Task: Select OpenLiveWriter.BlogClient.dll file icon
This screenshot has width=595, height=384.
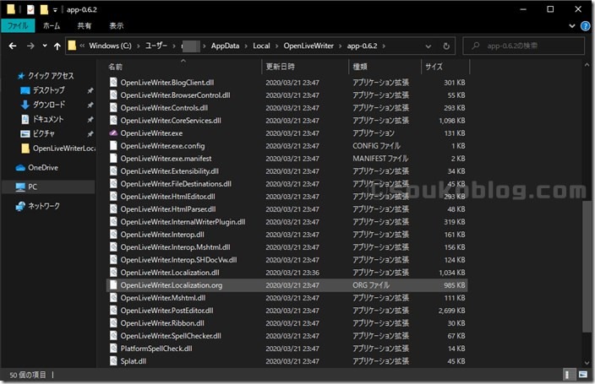Action: pos(113,82)
